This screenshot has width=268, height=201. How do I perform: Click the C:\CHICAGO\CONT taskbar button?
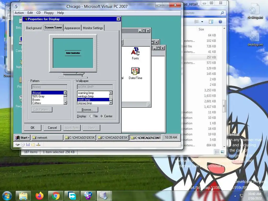146,138
